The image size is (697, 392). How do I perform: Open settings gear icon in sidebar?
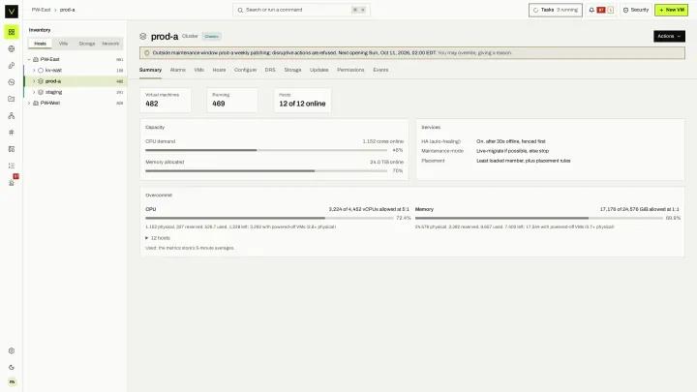click(x=12, y=350)
